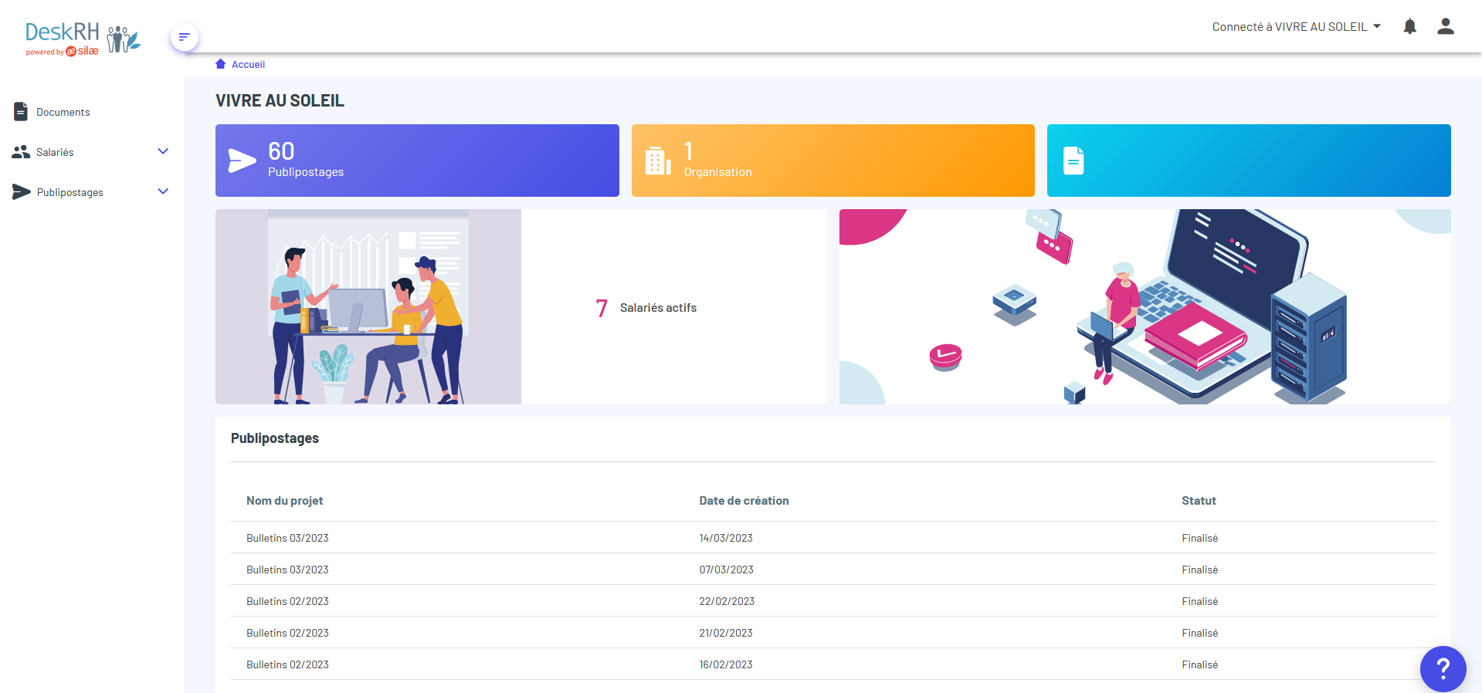The image size is (1482, 693).
Task: Click the DeskRH logo
Action: pyautogui.click(x=83, y=39)
